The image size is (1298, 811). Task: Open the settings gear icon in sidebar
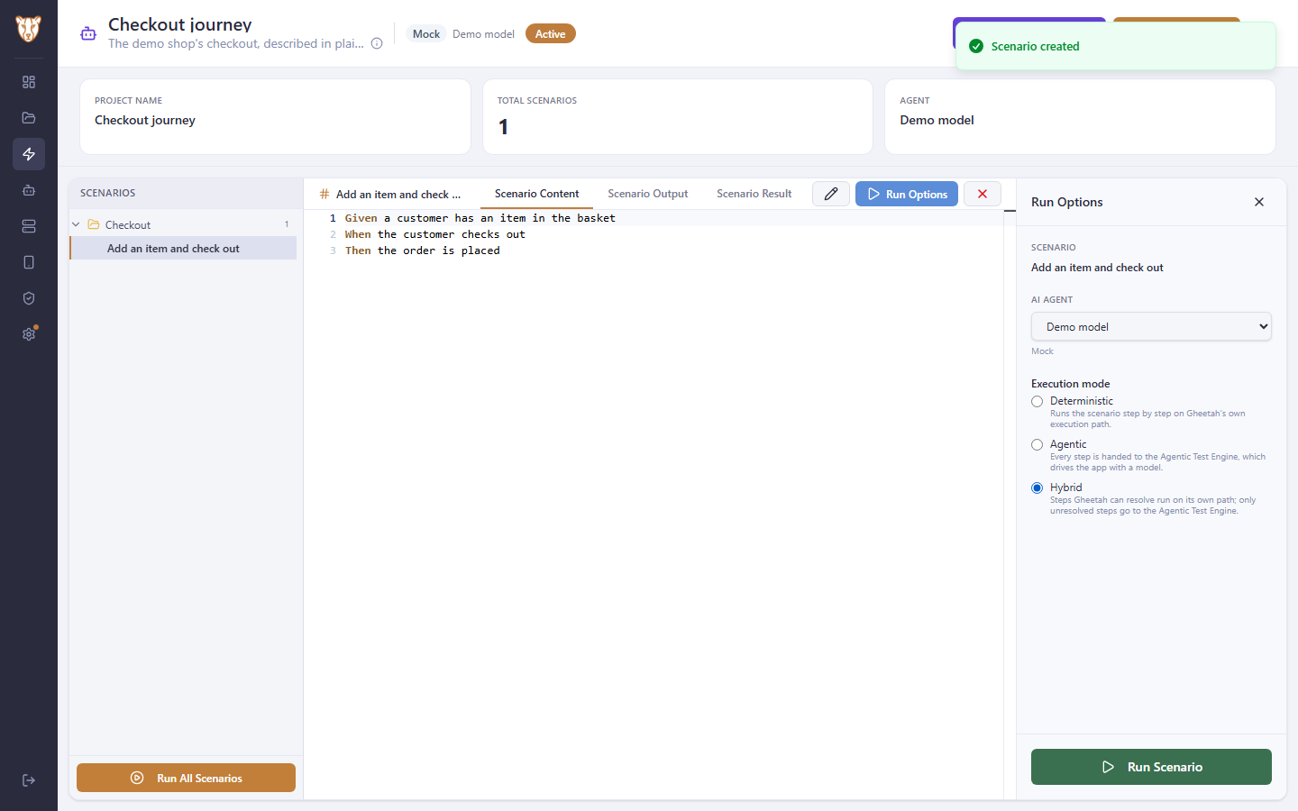pos(29,334)
